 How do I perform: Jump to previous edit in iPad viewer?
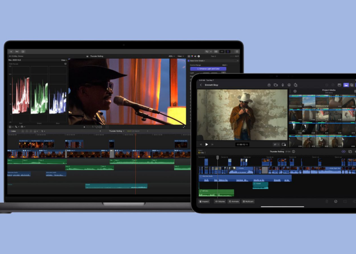tap(201, 145)
